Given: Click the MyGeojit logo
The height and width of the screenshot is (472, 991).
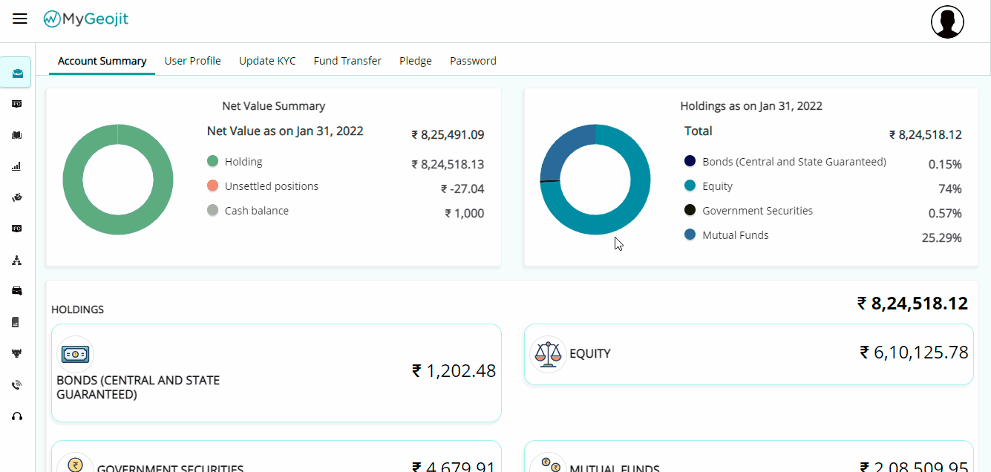Looking at the screenshot, I should [85, 19].
